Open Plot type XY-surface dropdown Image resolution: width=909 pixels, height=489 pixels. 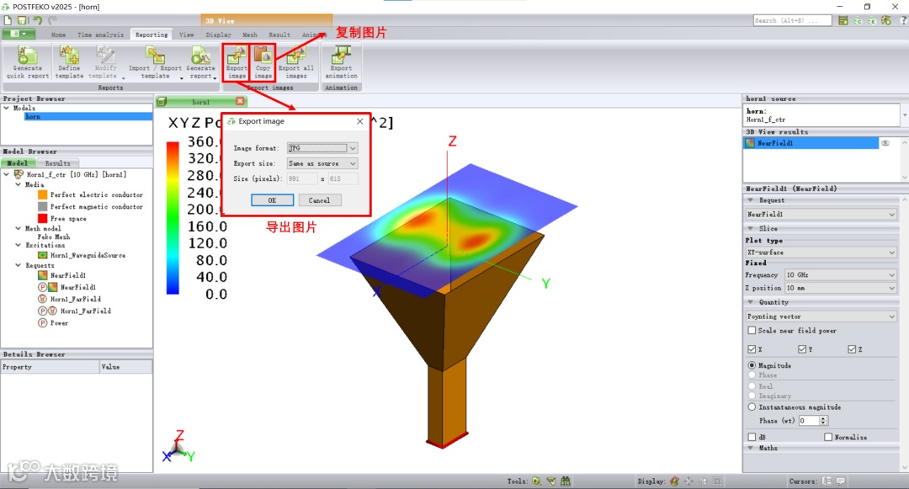point(821,252)
